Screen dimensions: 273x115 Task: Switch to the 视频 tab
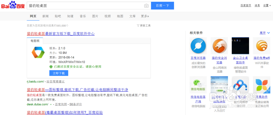coord(108,16)
